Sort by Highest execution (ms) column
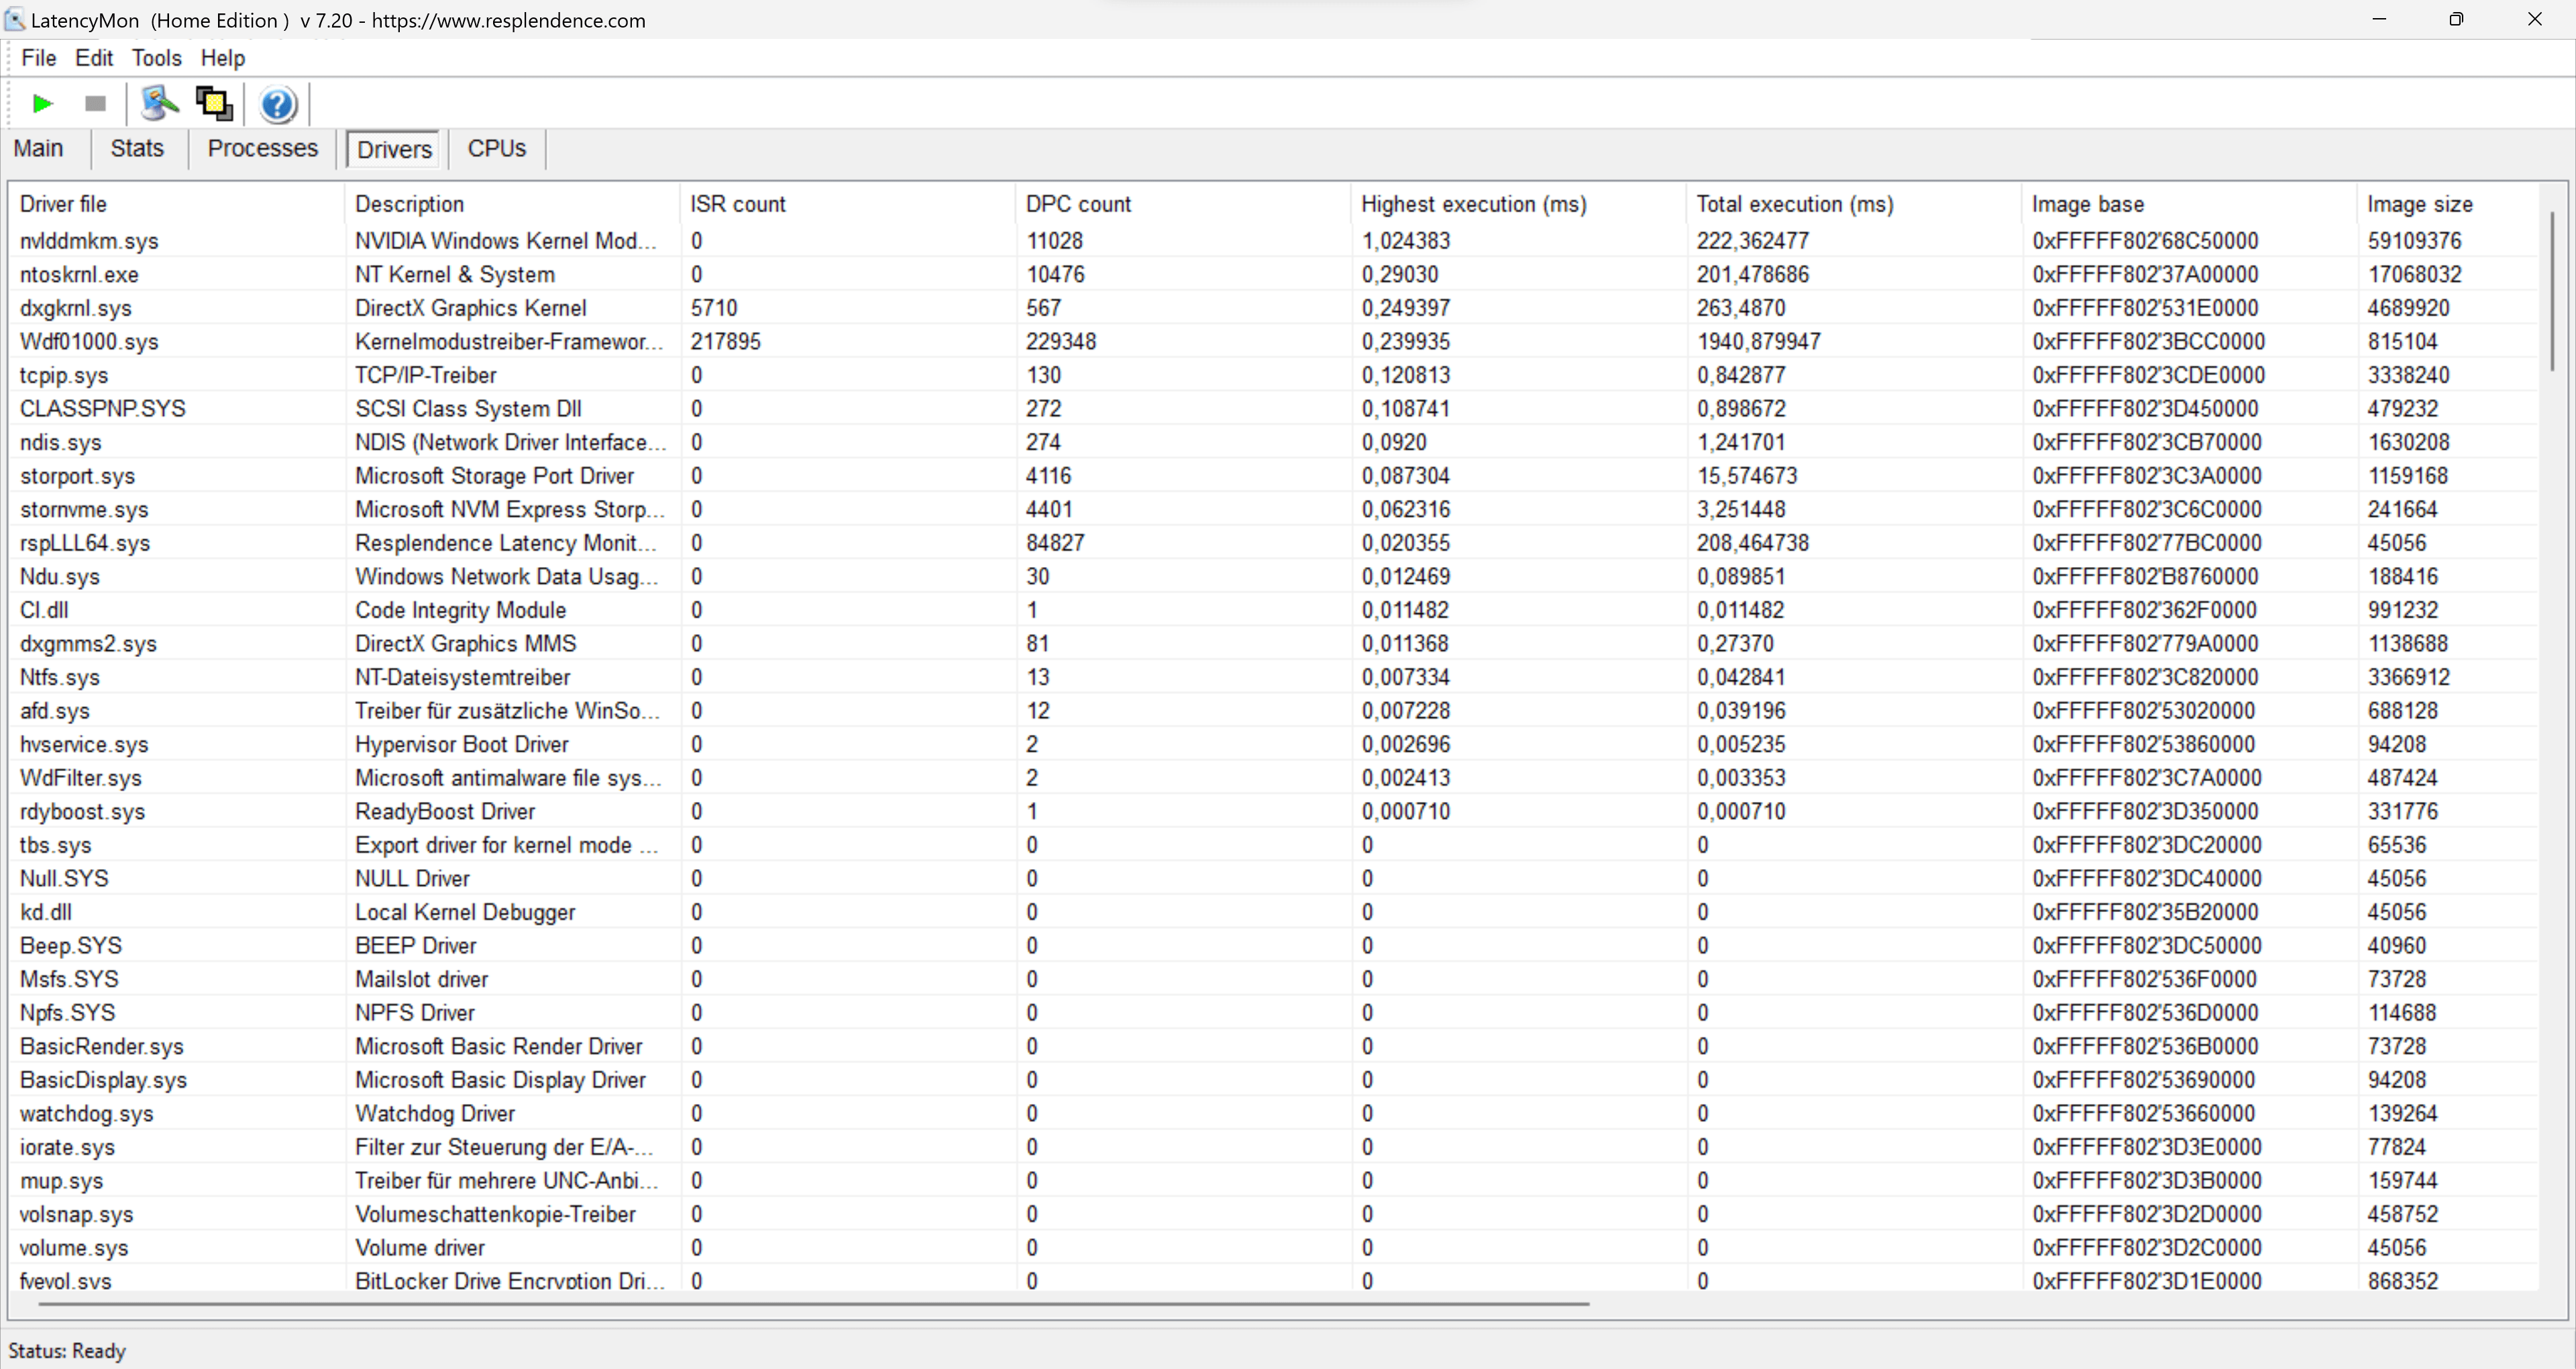 point(1473,204)
